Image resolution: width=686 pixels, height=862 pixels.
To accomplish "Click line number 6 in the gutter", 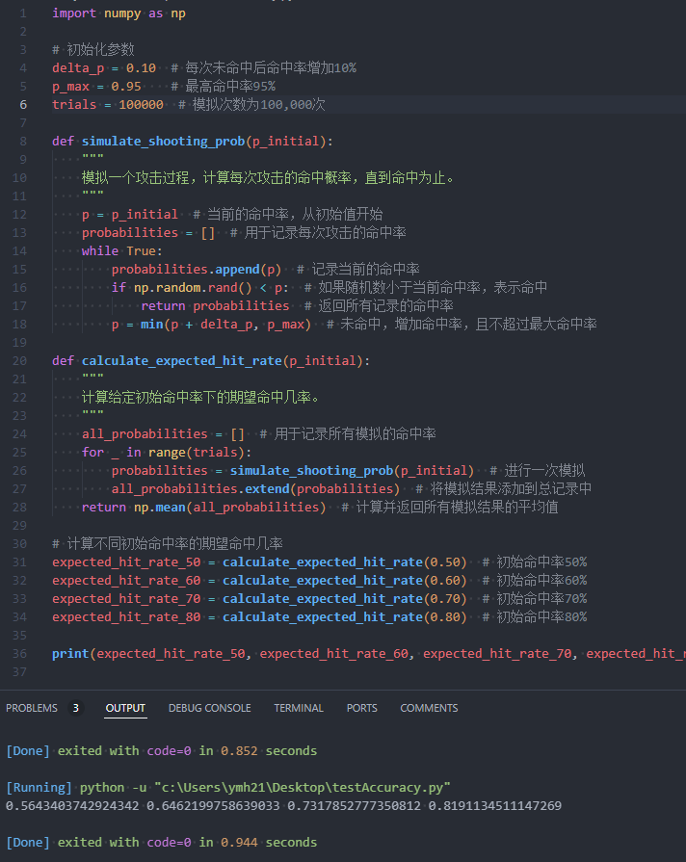I will (22, 104).
